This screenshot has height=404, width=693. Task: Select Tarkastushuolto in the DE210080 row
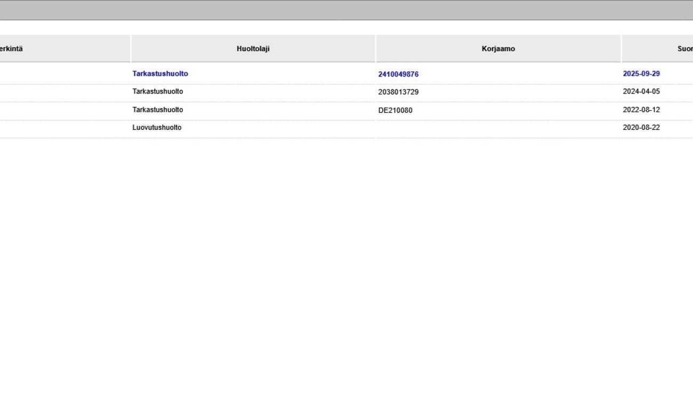[x=157, y=110]
